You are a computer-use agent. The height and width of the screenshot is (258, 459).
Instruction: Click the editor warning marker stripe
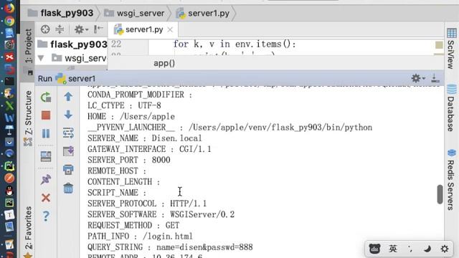click(x=439, y=45)
